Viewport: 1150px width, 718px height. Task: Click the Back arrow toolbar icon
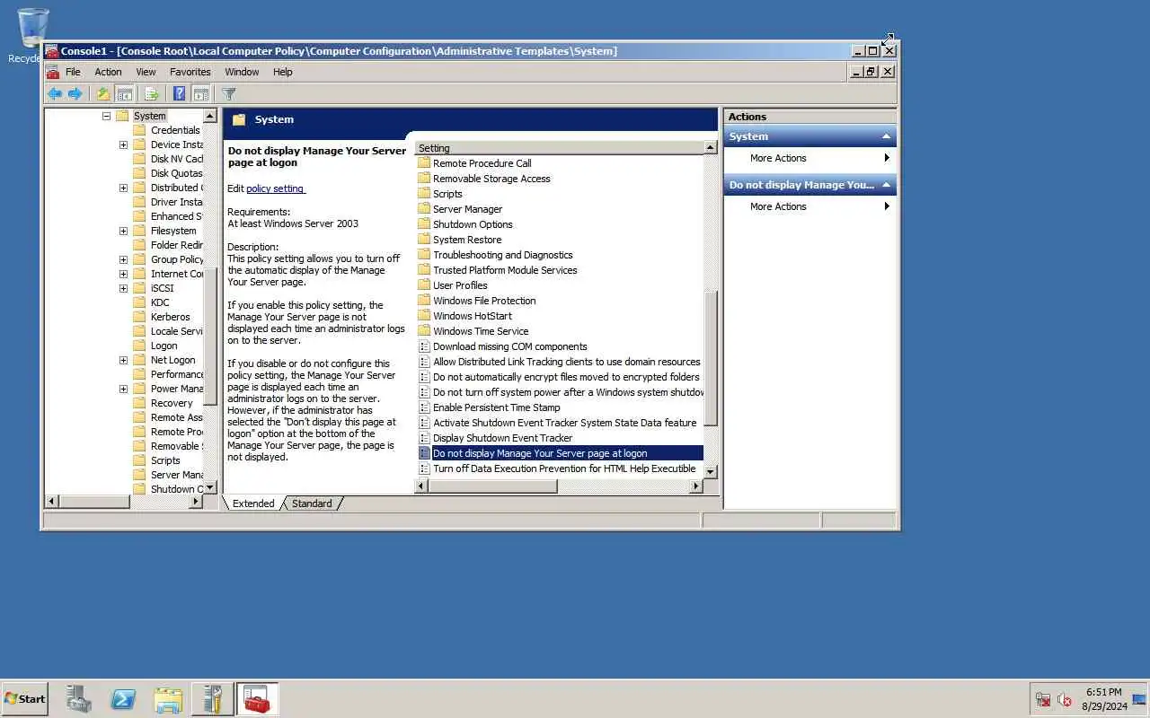point(55,93)
